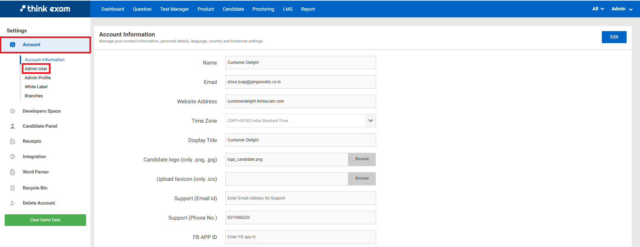Click the Delete Account user icon
Viewport: 640px width, 247px height.
(x=13, y=203)
